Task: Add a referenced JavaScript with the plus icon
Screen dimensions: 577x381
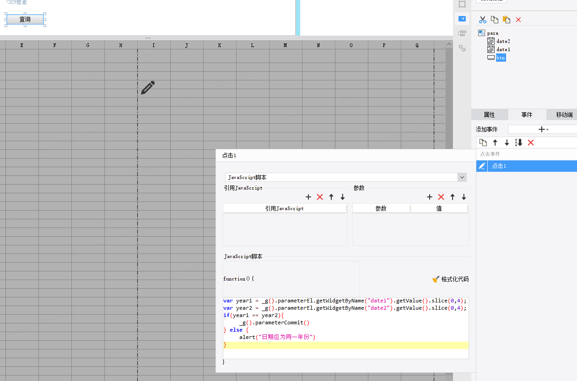Action: click(308, 197)
